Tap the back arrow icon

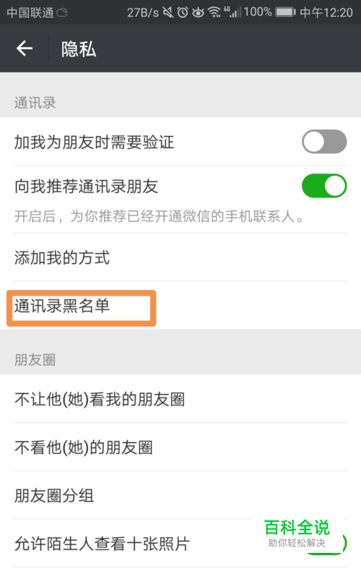point(25,48)
